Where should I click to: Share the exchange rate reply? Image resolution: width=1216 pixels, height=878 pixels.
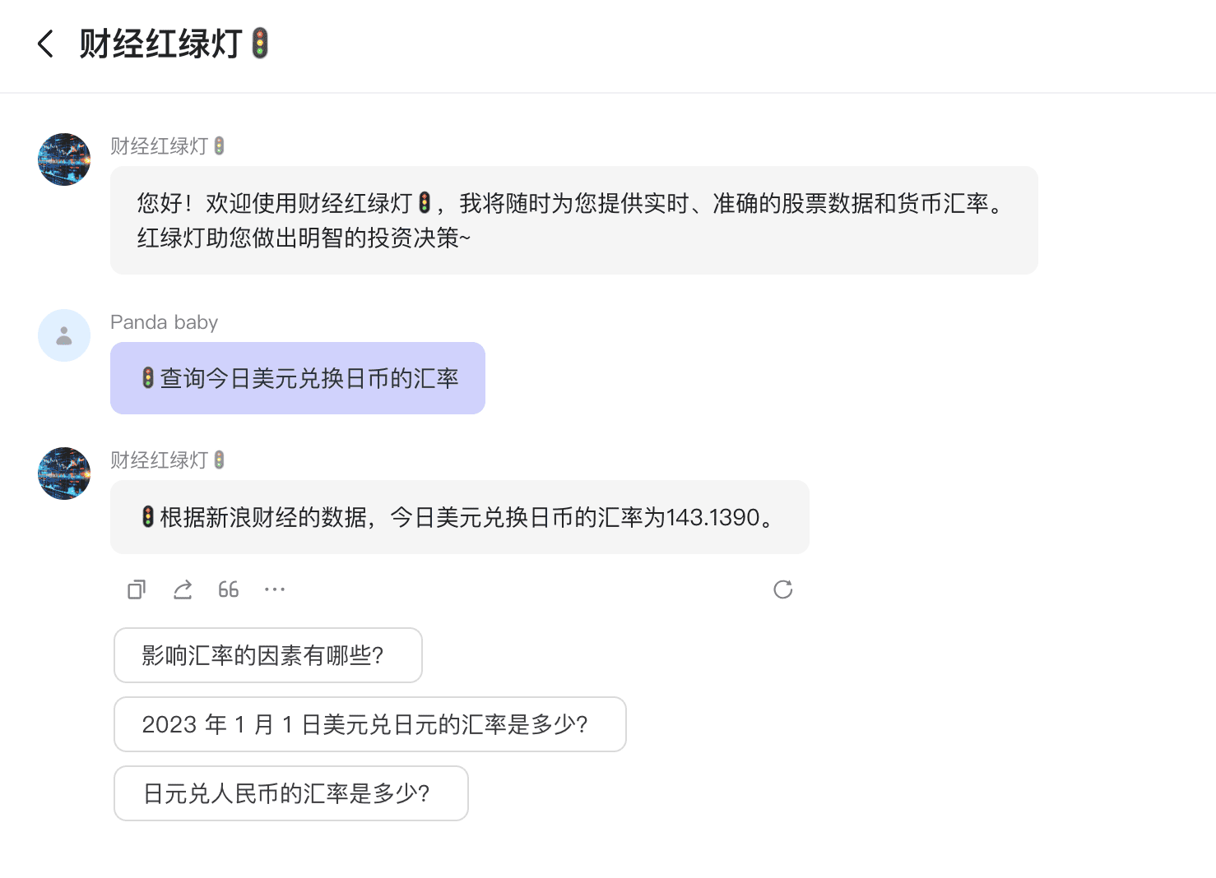[183, 589]
